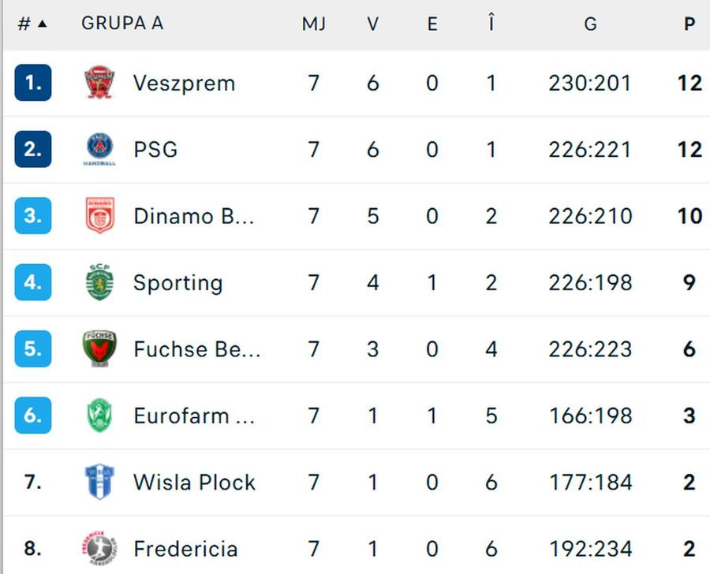Click the Eurofarm Pelister green logo
Image resolution: width=710 pixels, height=574 pixels.
(99, 415)
